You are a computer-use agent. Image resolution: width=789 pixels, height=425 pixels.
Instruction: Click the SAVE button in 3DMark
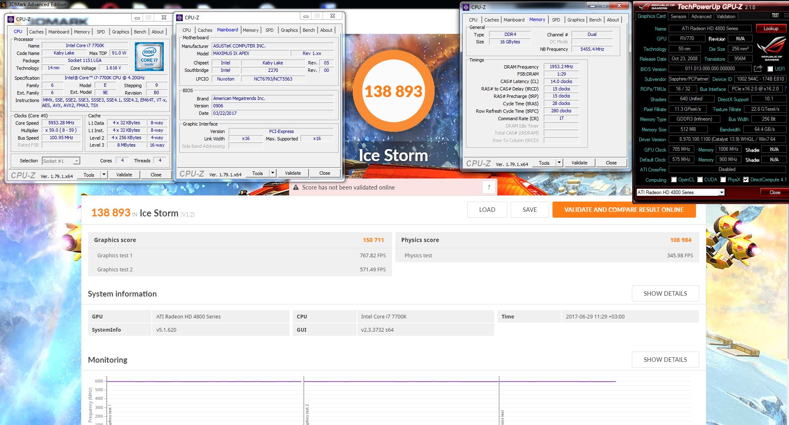(530, 210)
